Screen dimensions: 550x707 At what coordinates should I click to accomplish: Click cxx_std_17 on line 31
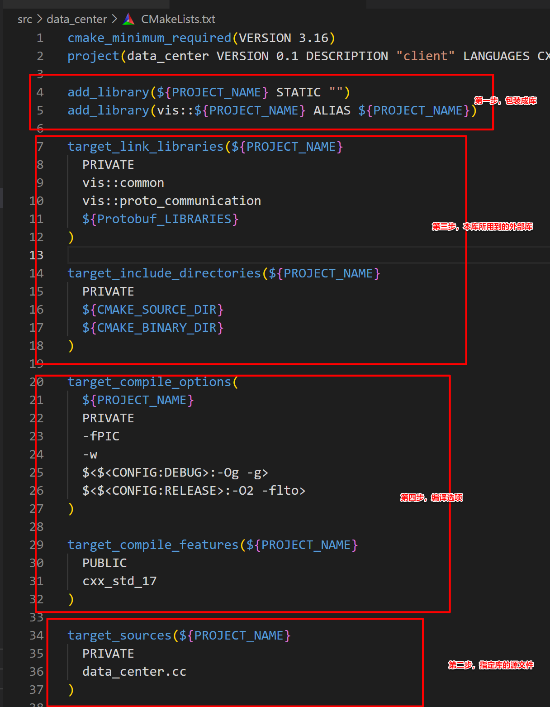[119, 581]
